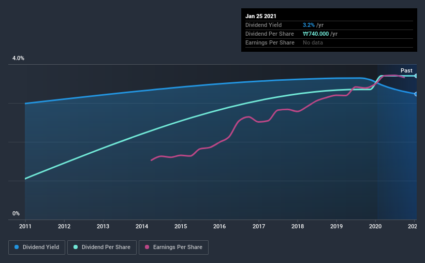425x263 pixels.
Task: Click the 0% y-axis label
Action: 16,213
